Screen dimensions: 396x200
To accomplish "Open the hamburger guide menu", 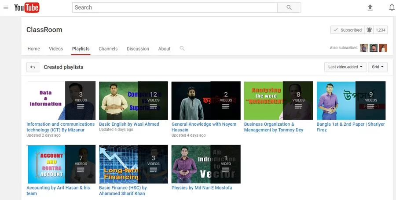I will (x=6, y=7).
